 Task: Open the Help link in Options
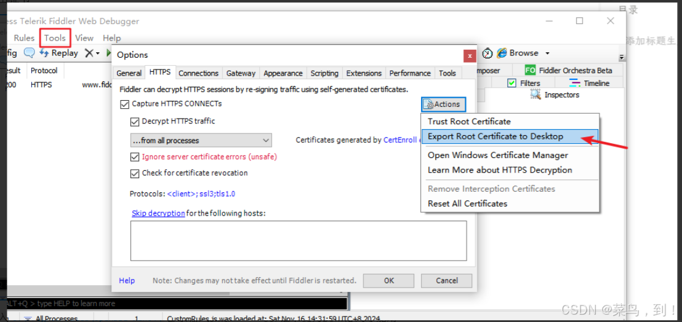click(x=127, y=281)
